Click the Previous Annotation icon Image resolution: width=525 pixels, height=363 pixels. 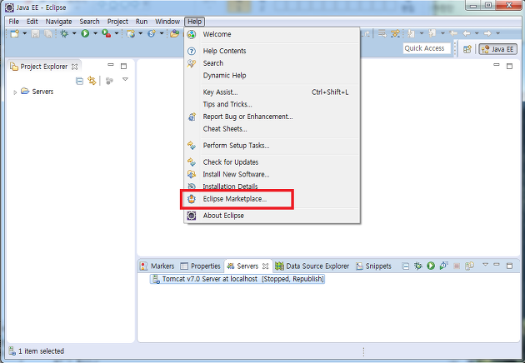point(432,33)
